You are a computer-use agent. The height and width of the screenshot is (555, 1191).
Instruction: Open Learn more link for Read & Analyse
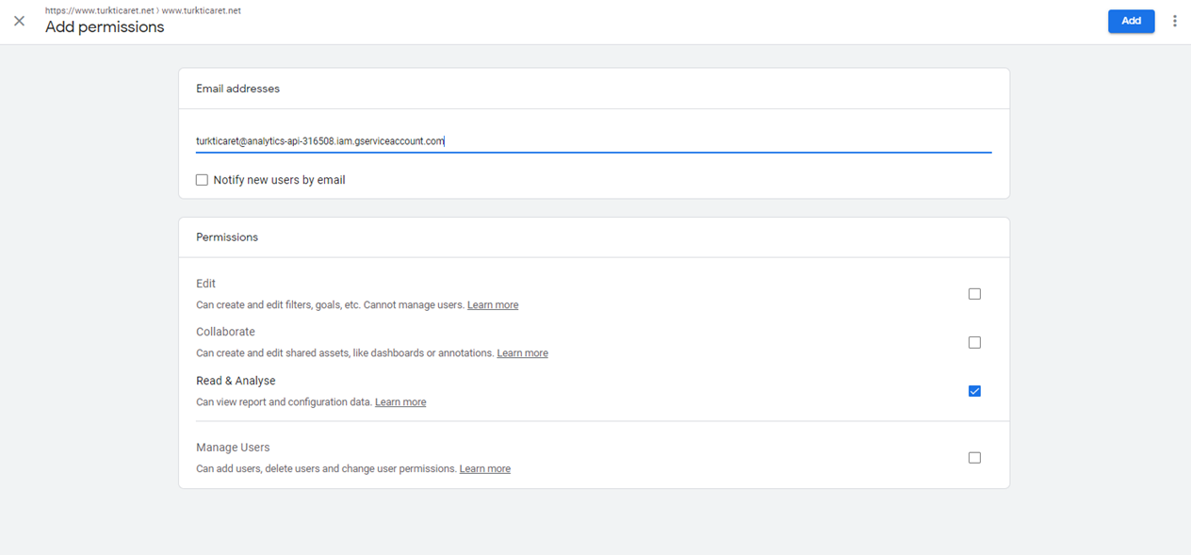tap(400, 402)
